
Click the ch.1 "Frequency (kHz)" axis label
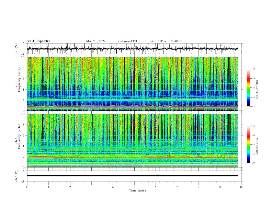pos(19,80)
